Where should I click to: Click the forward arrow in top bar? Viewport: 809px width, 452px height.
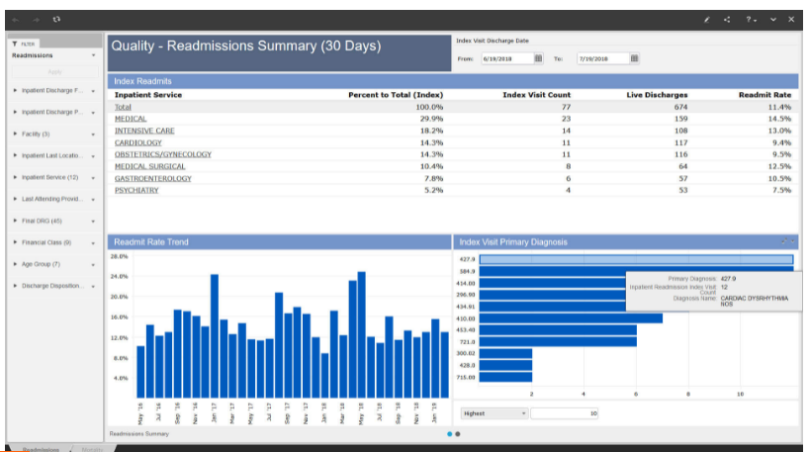coord(37,19)
